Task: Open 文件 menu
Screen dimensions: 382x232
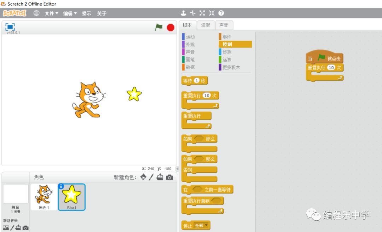Action: (x=51, y=13)
